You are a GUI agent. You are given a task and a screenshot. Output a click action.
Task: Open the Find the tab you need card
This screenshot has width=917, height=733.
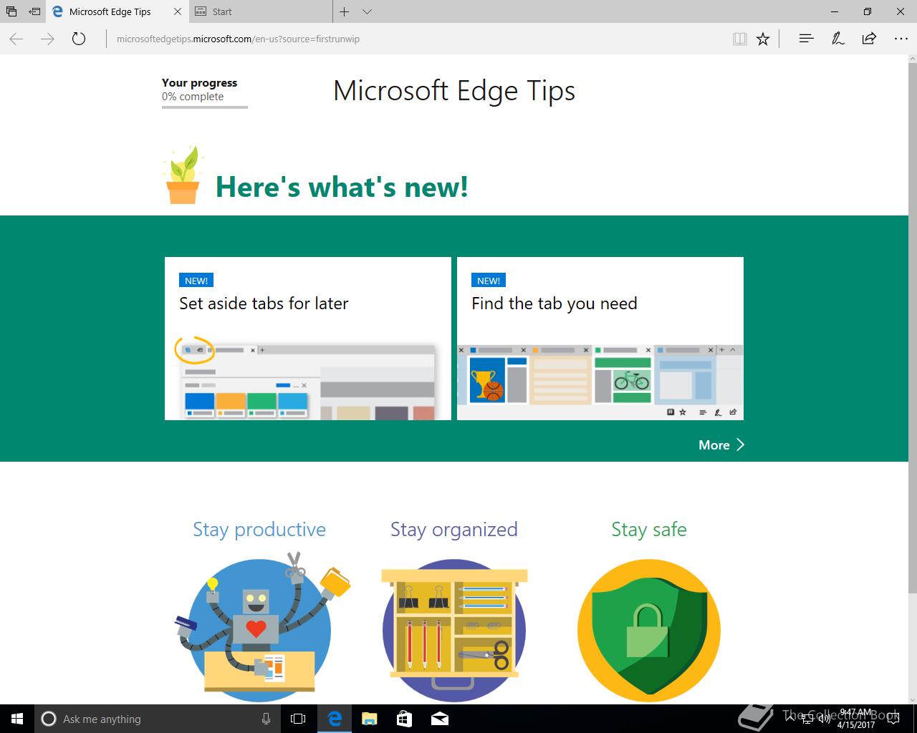pyautogui.click(x=600, y=339)
